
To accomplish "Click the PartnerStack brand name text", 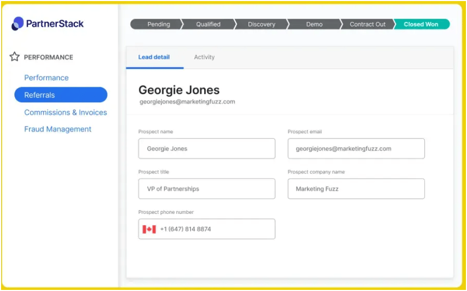I will [55, 24].
